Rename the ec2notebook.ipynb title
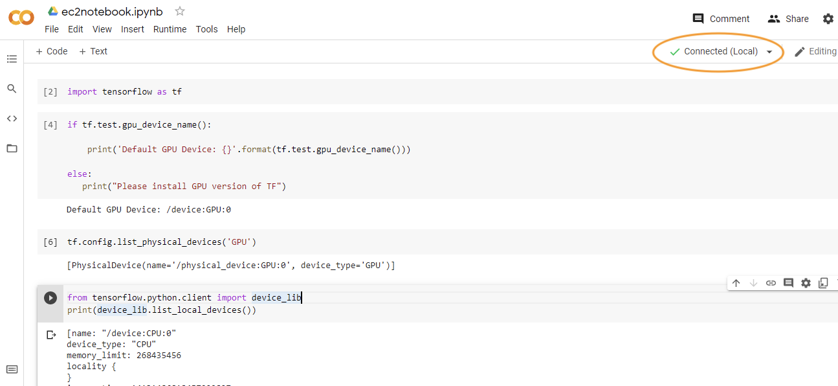Screen dimensions: 838x386 tap(112, 12)
